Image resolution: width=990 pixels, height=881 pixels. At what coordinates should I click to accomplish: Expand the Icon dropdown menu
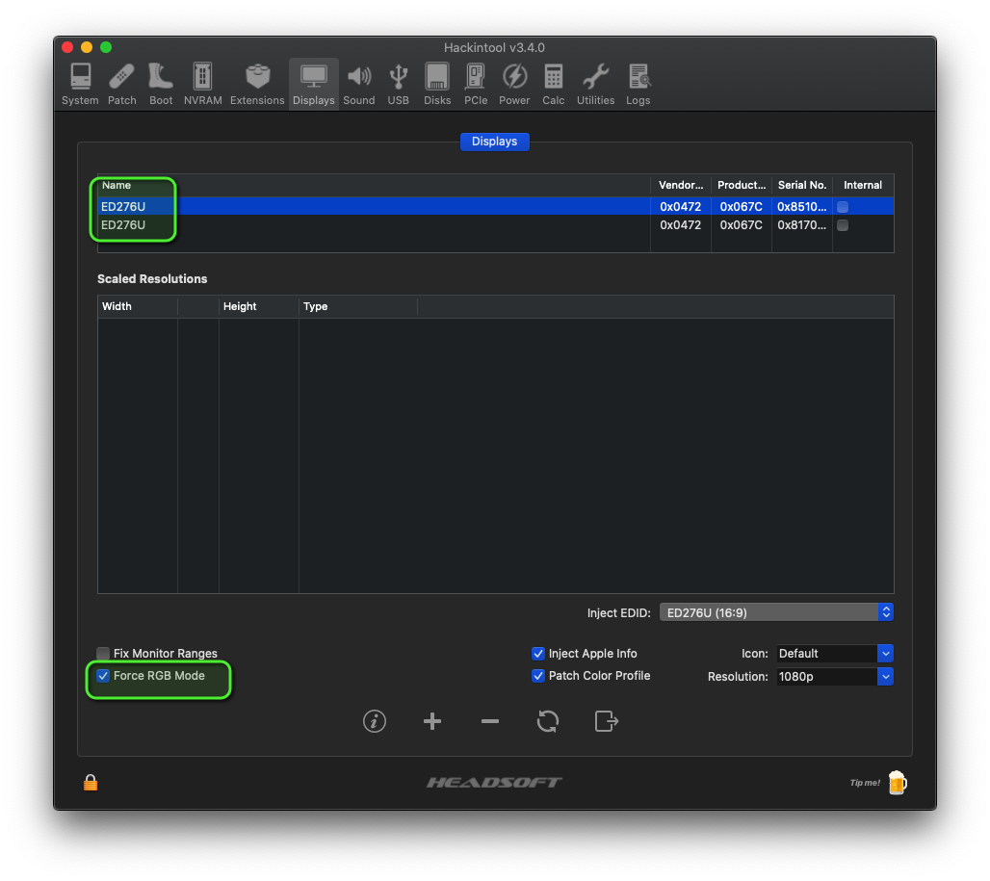(834, 654)
